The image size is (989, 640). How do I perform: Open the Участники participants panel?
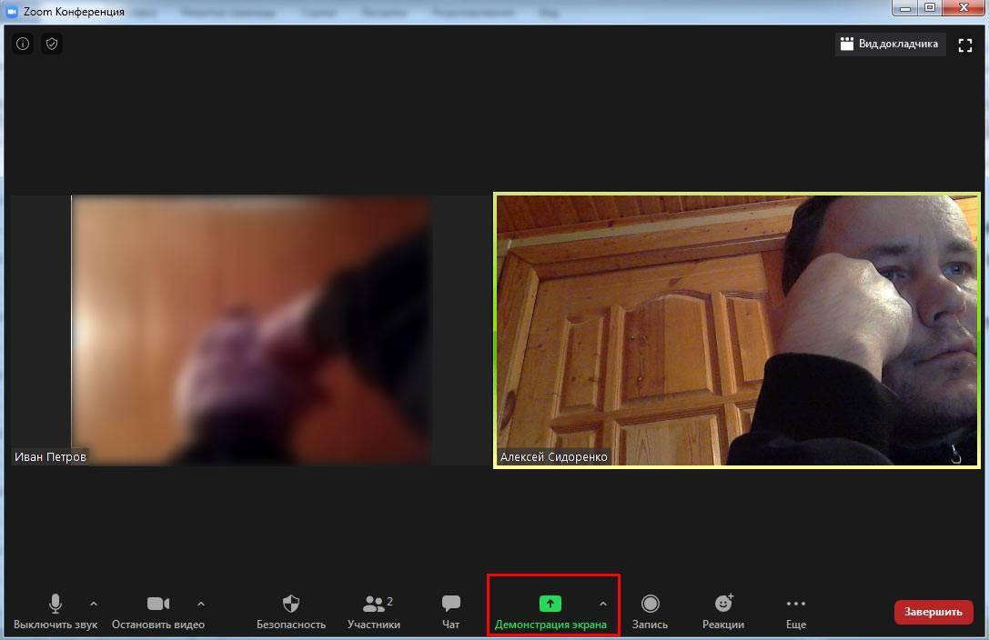tap(374, 612)
